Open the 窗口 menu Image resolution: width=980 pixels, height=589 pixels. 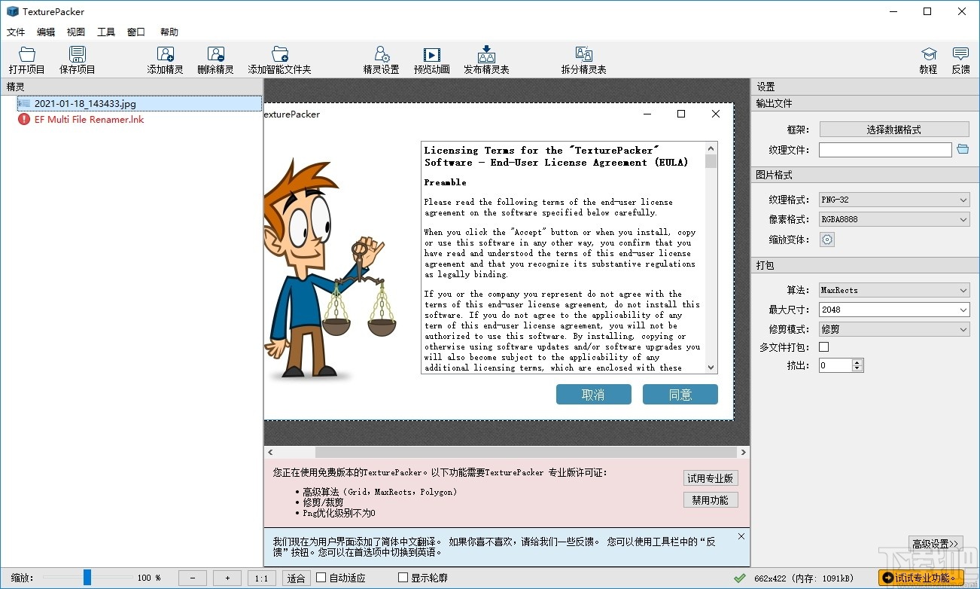tap(136, 32)
